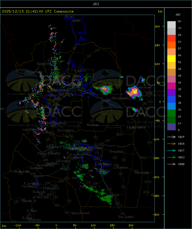Click the VBBB legend label
Screen dimensions: 192x229
click(x=181, y=164)
